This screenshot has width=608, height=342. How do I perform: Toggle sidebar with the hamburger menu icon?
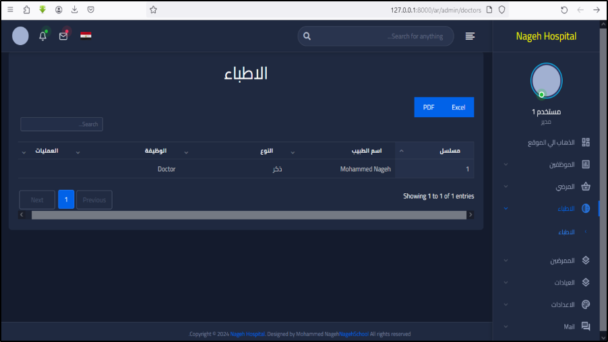pyautogui.click(x=470, y=36)
